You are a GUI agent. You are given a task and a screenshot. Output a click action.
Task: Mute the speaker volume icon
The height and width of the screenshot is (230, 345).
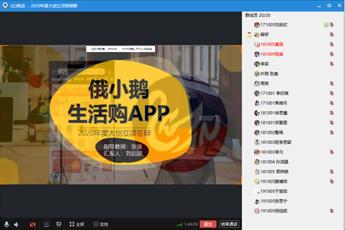[x=17, y=224]
